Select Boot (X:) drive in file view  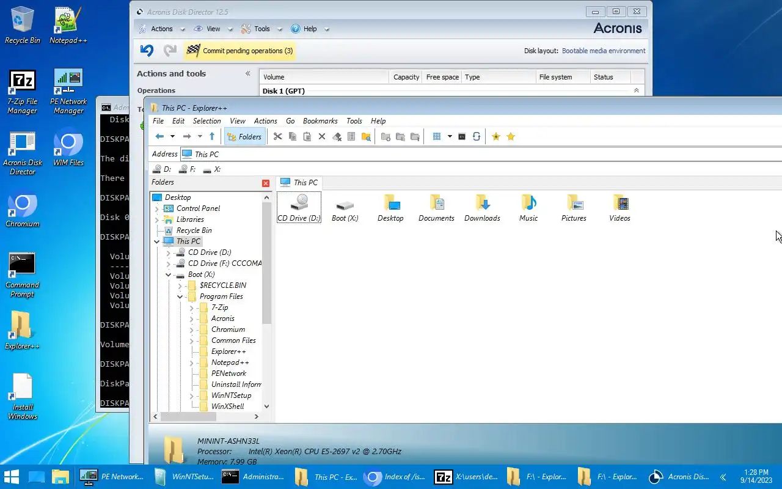[x=345, y=208]
